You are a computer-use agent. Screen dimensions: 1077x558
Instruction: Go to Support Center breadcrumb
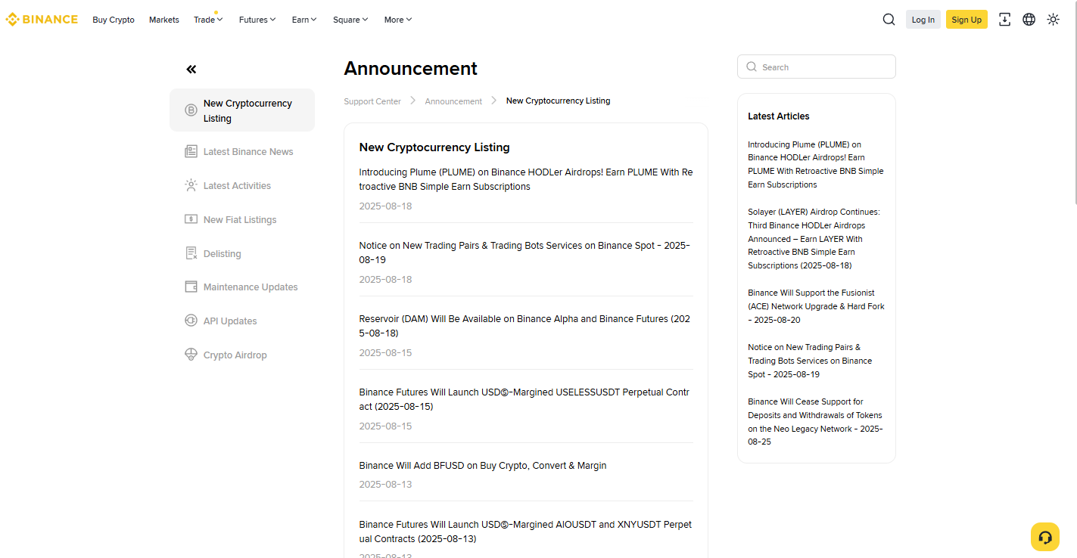point(372,101)
